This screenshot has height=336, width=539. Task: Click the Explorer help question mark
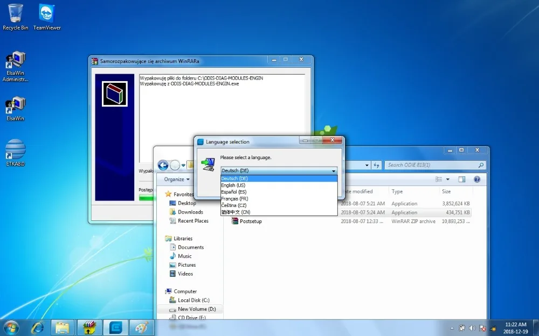(x=477, y=180)
